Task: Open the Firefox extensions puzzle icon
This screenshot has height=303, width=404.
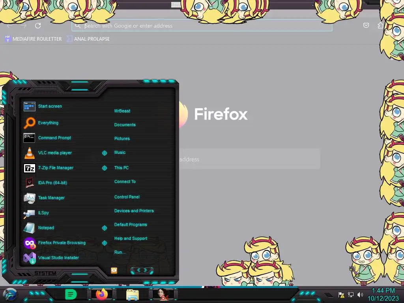Action: (x=380, y=25)
